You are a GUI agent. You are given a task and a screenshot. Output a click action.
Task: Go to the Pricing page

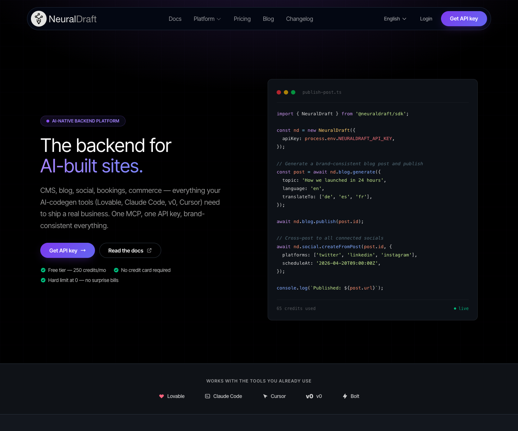tap(242, 19)
